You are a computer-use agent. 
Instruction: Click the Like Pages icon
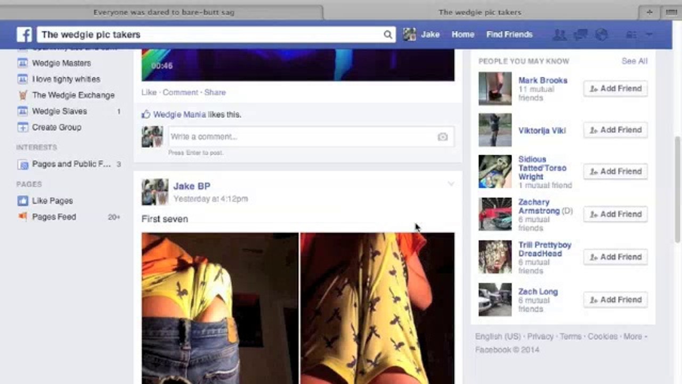coord(22,201)
